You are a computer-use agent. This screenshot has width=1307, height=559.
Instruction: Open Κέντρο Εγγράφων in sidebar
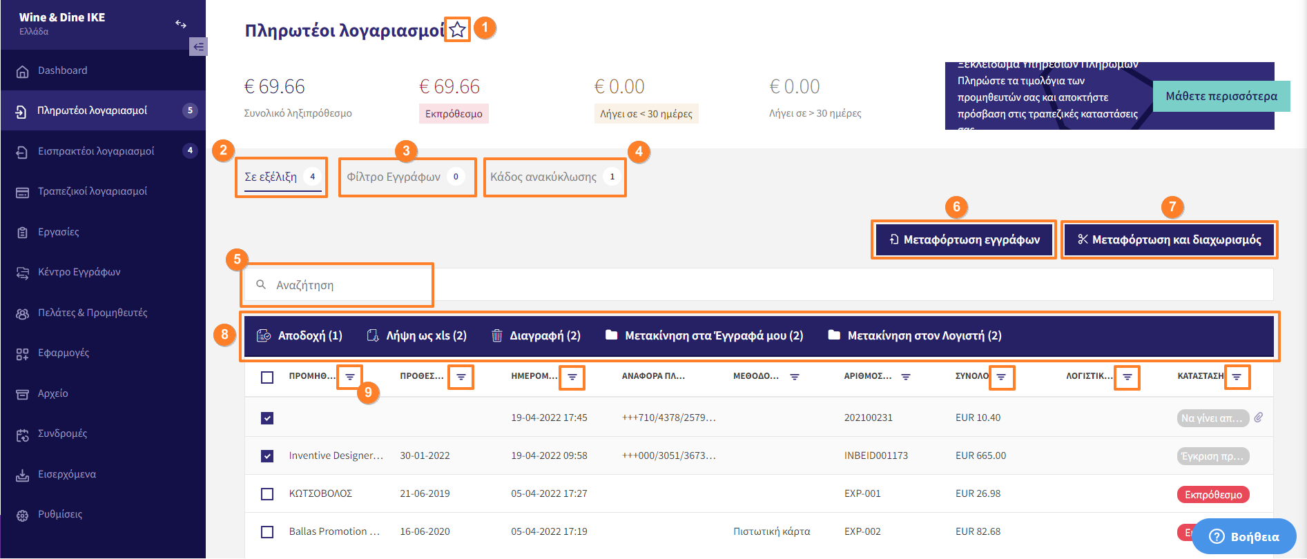[103, 272]
